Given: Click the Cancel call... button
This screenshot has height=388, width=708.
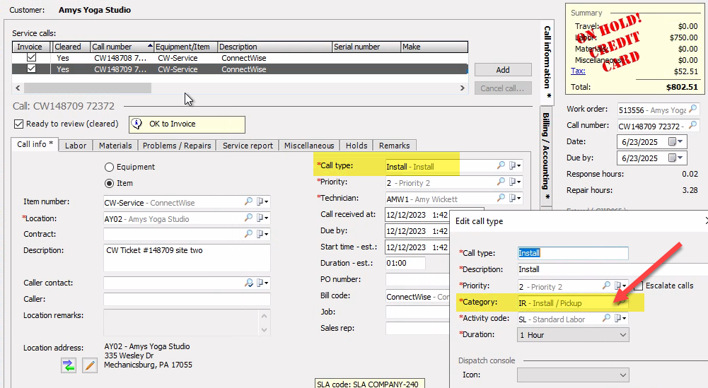Looking at the screenshot, I should (503, 88).
